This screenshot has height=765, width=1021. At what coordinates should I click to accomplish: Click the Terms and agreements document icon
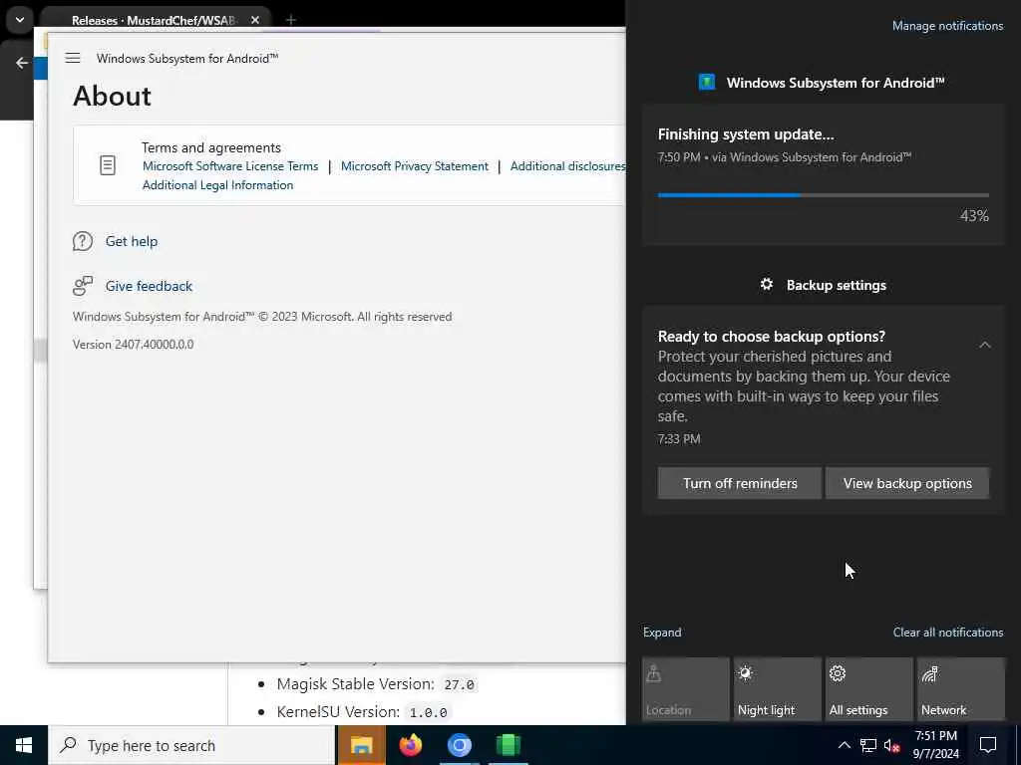[x=108, y=165]
